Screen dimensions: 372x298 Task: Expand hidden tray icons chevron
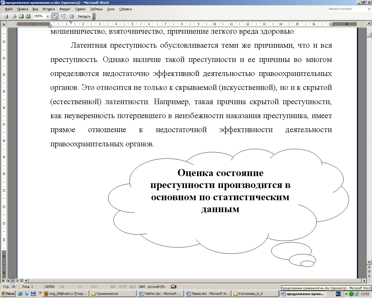(x=346, y=294)
